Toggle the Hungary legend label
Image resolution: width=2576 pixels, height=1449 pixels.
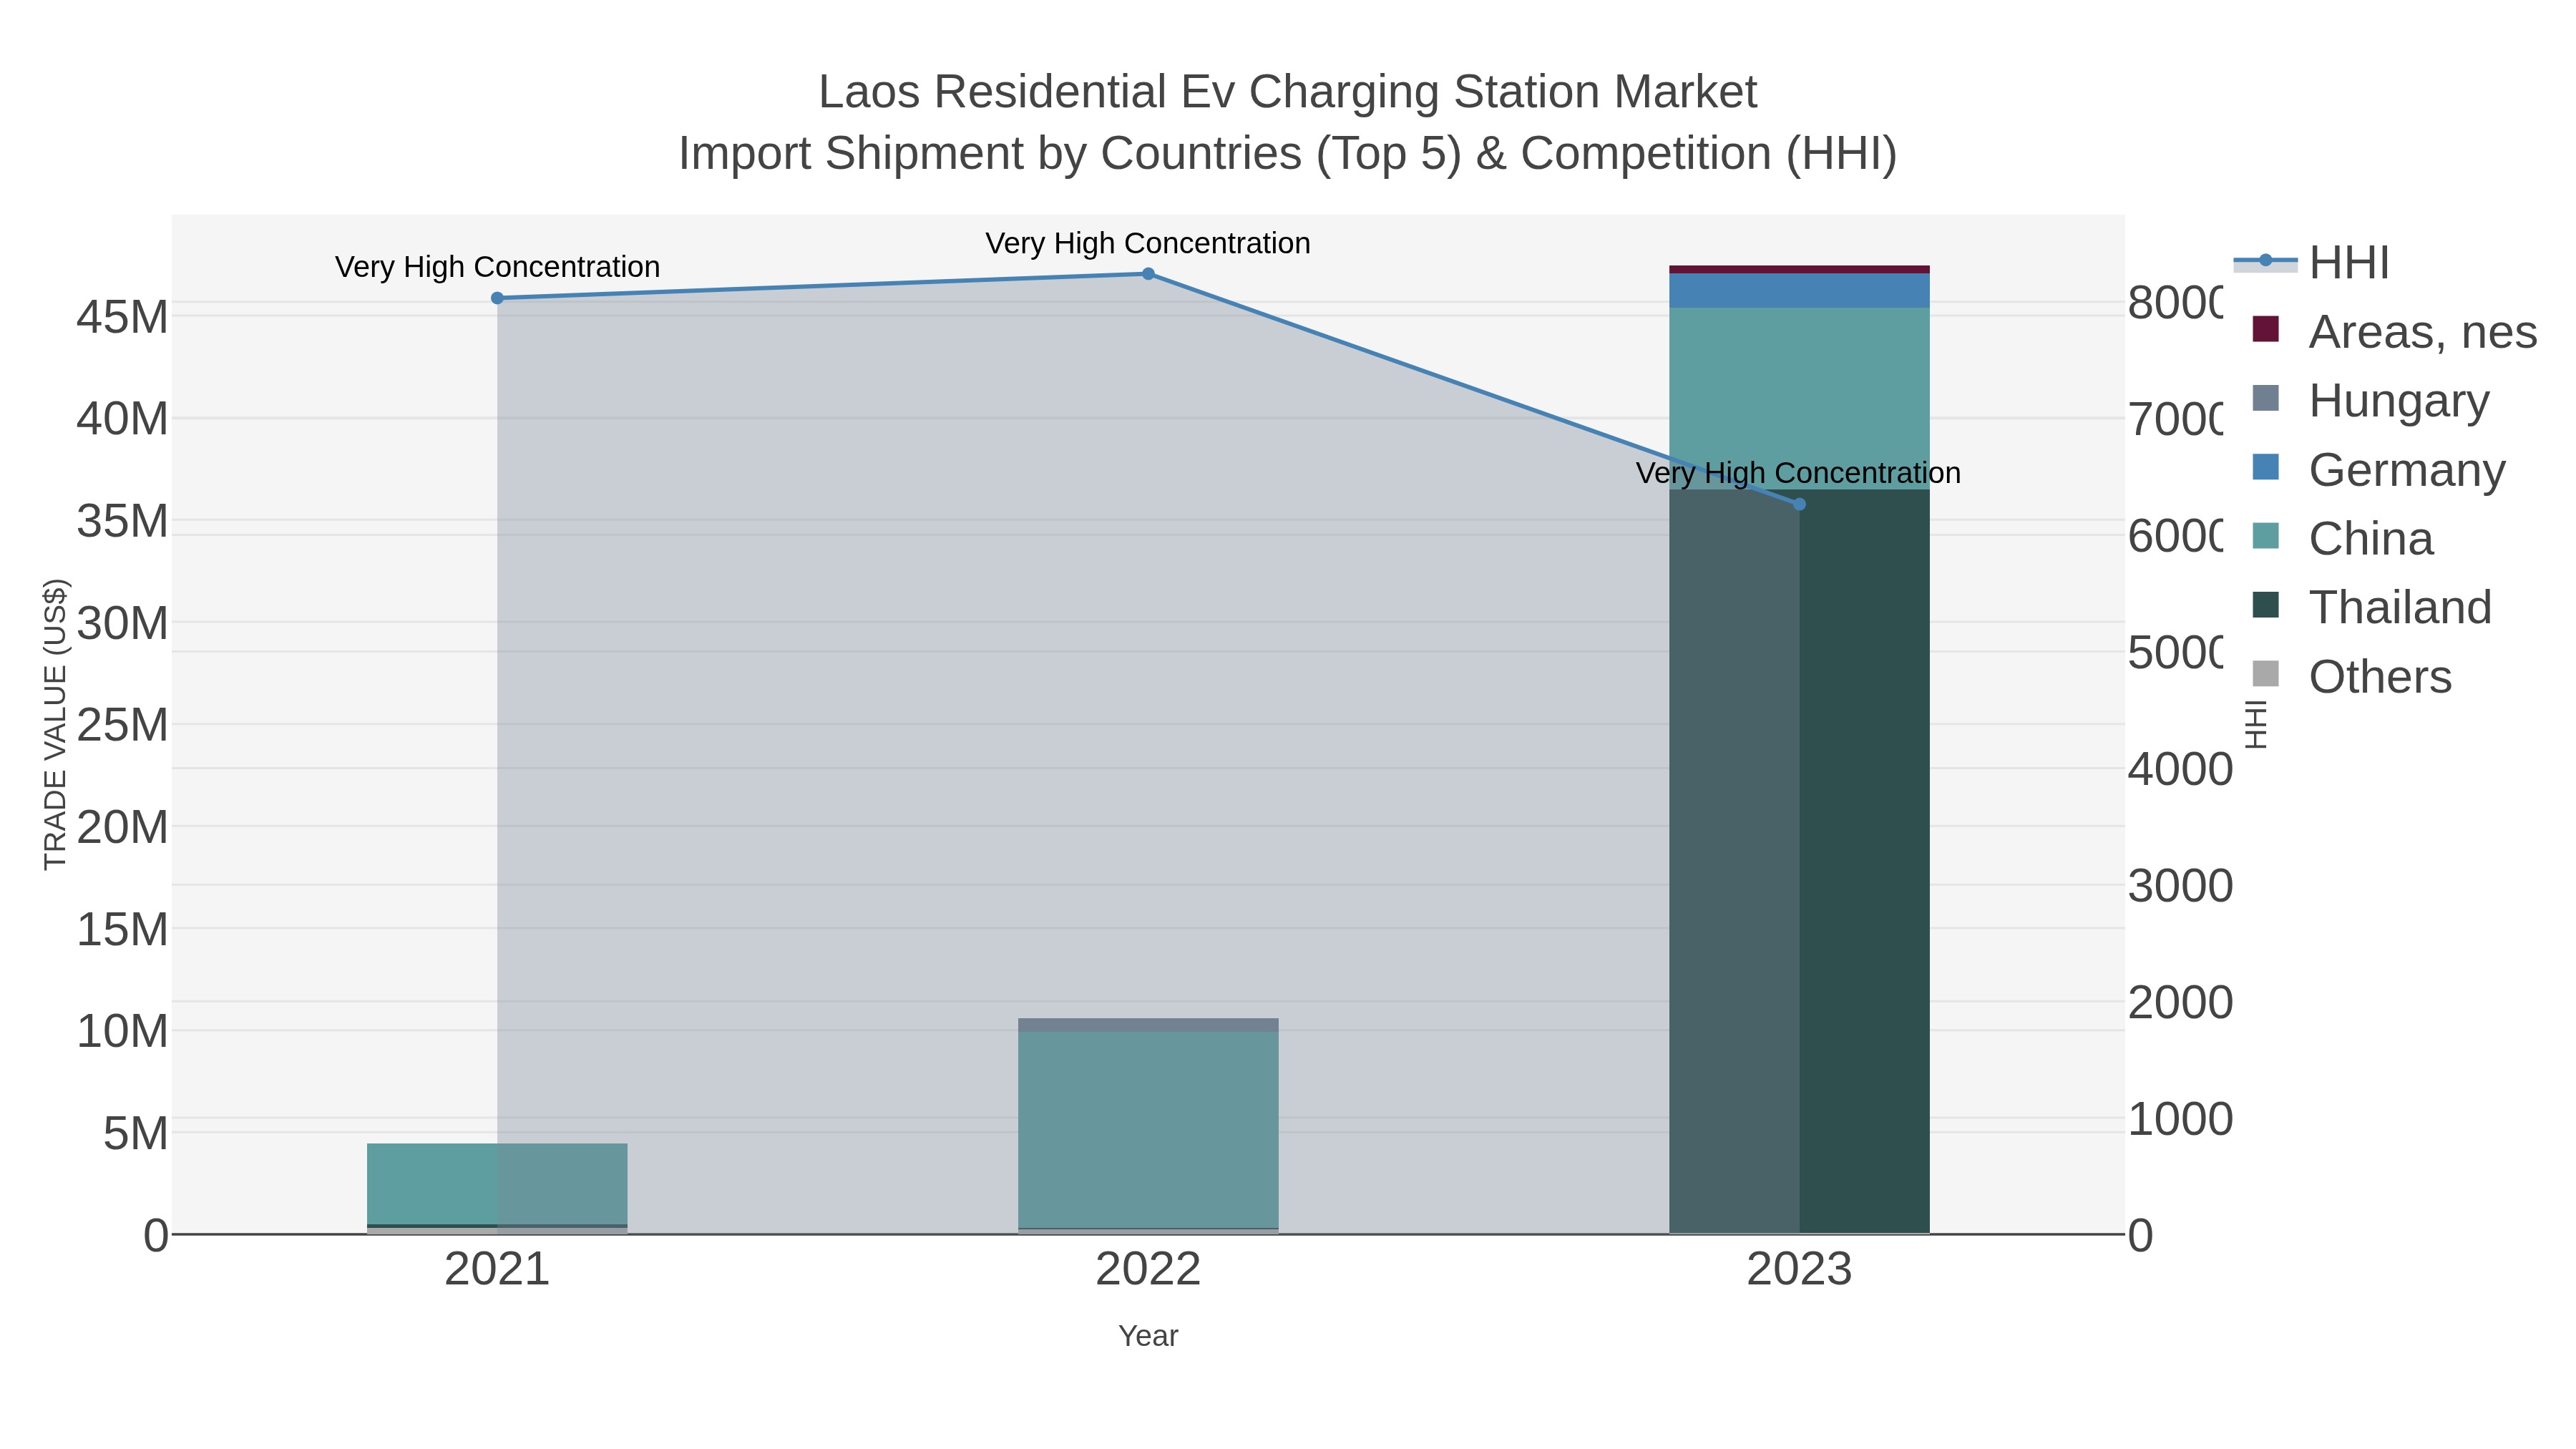coord(2399,401)
